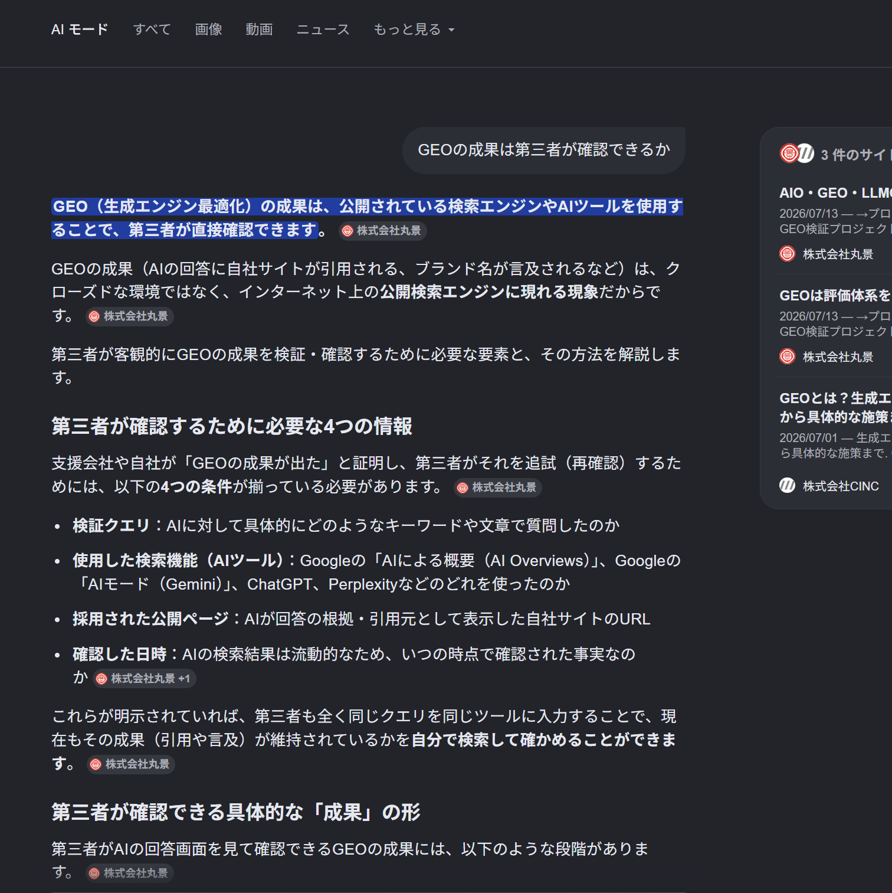Click the 検証クエリ bullet item
892x893 pixels.
coord(346,525)
